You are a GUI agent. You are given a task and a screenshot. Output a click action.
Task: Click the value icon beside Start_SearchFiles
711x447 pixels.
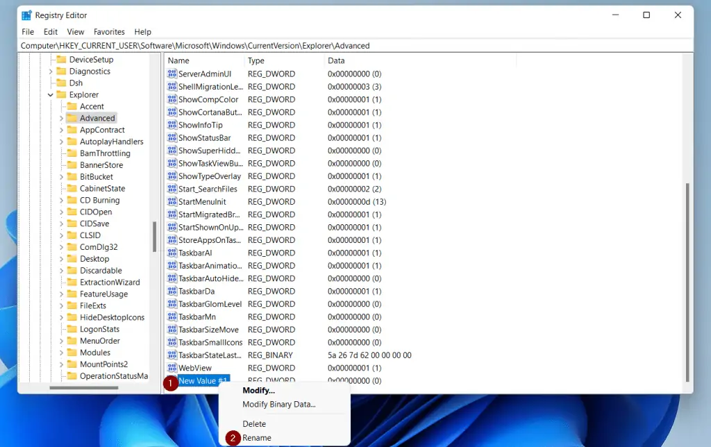(172, 189)
